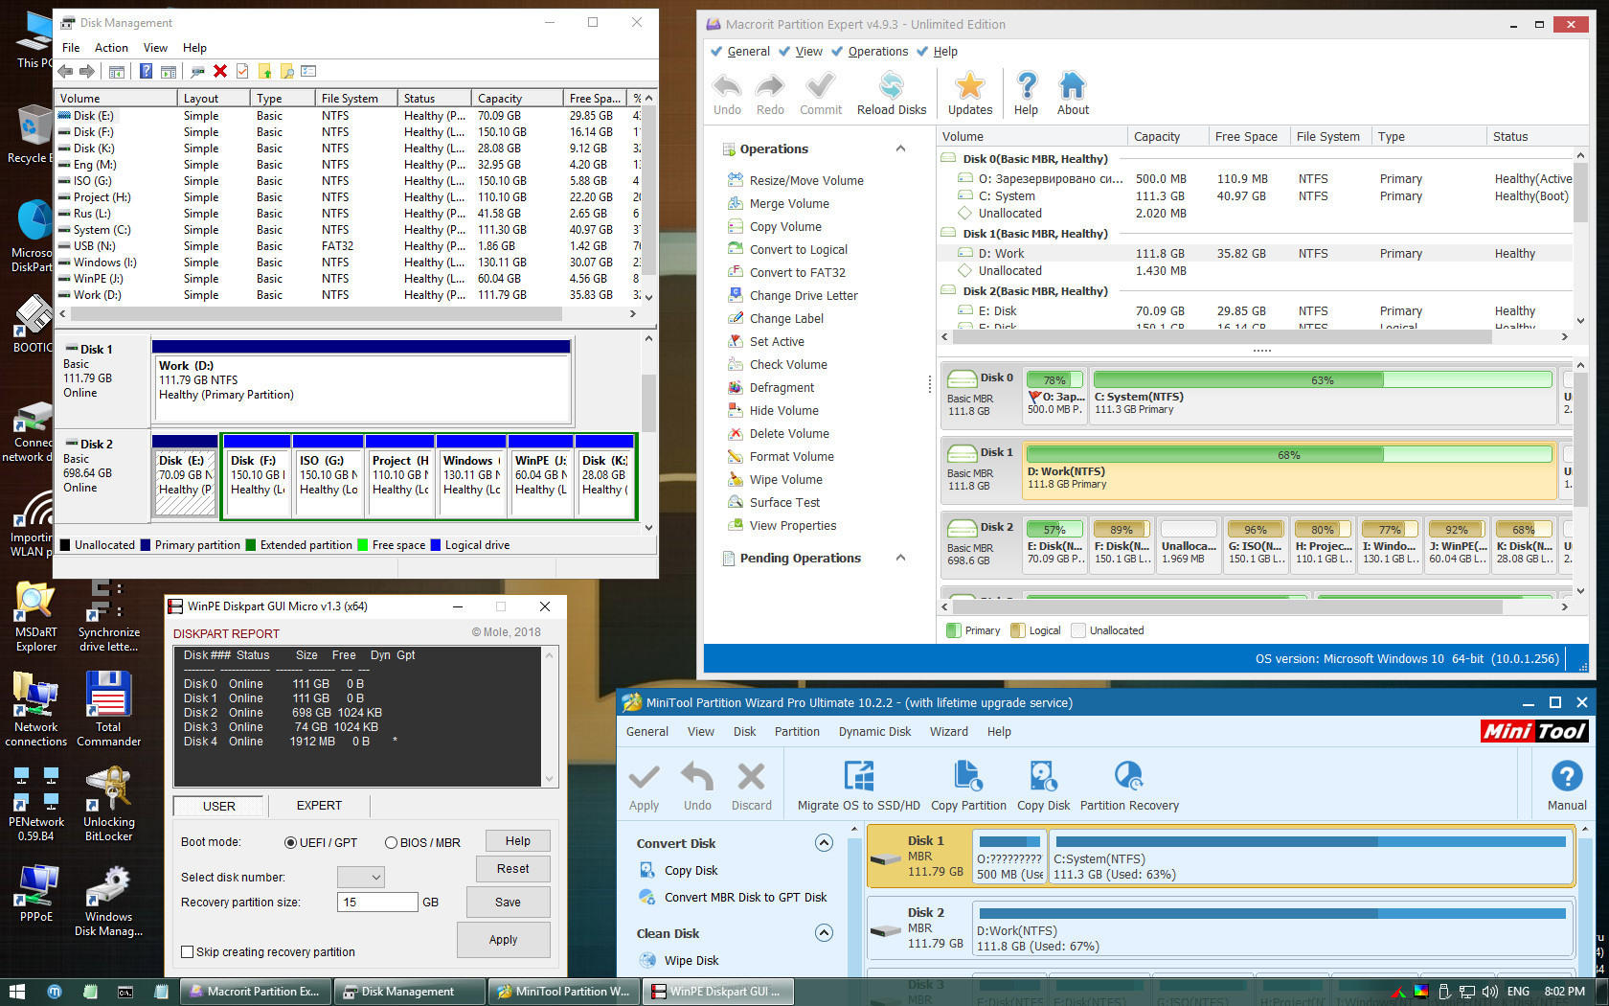Click Apply checkmark in MiniTool toolbar
1609x1006 pixels.
tap(644, 777)
